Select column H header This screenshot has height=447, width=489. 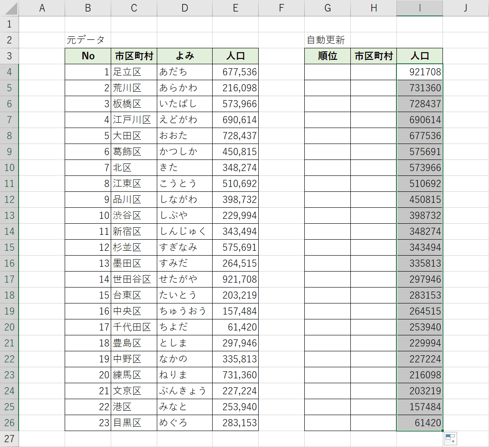(x=373, y=8)
